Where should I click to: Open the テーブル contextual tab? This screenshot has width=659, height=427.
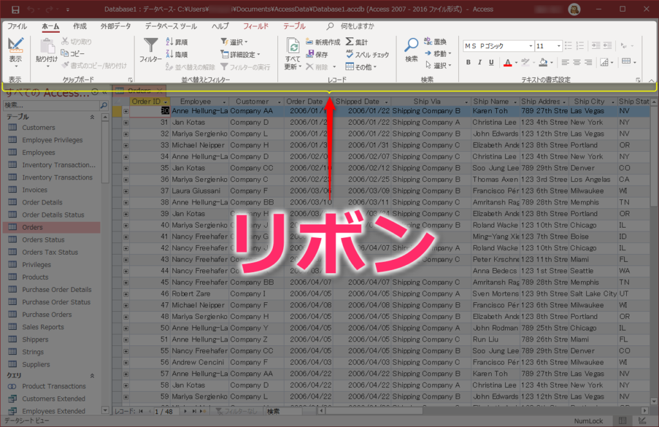pos(294,26)
